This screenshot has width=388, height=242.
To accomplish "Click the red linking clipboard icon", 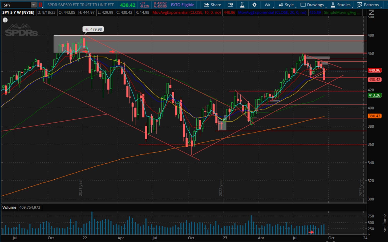I will point(41,5).
